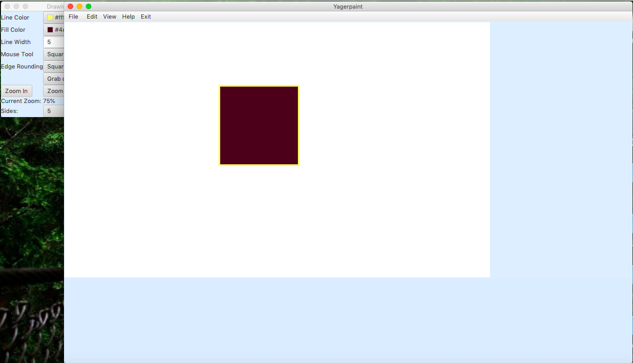Open the Mouse Tool dropdown
The image size is (633, 363).
click(54, 54)
